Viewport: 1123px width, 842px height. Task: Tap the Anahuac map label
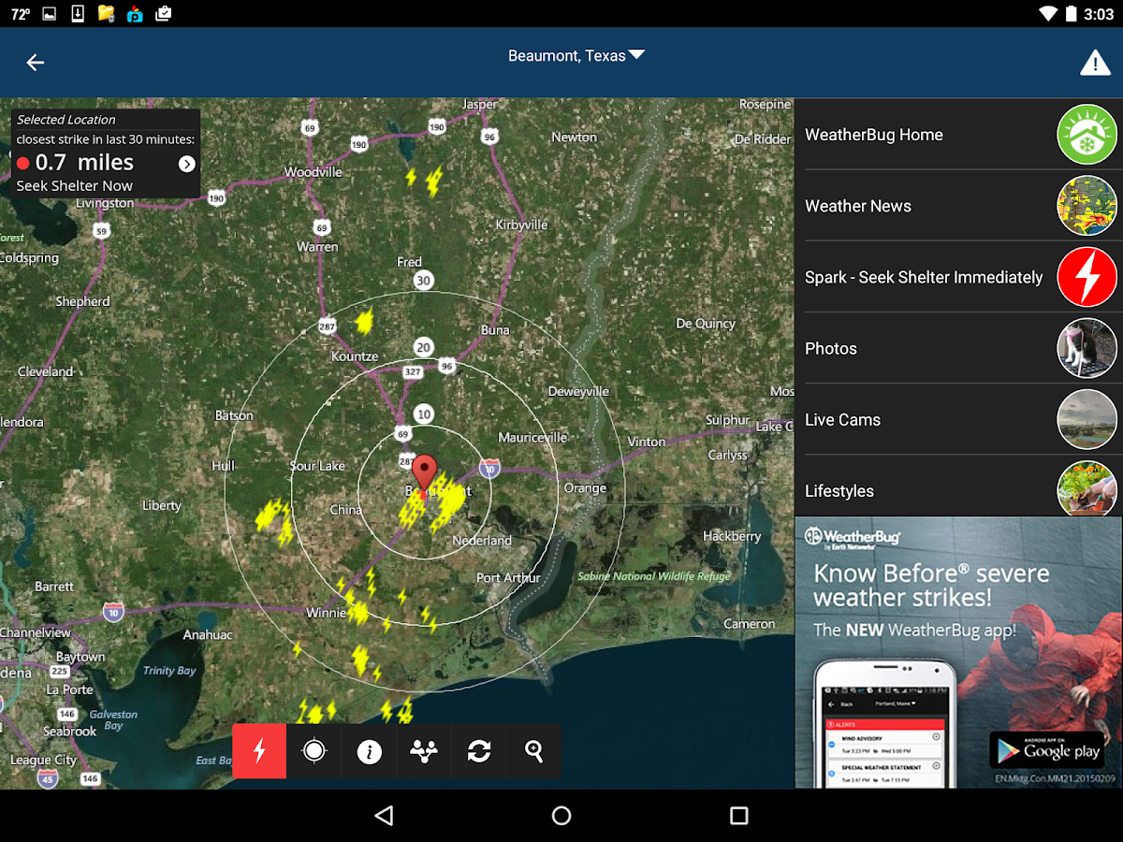pos(208,634)
